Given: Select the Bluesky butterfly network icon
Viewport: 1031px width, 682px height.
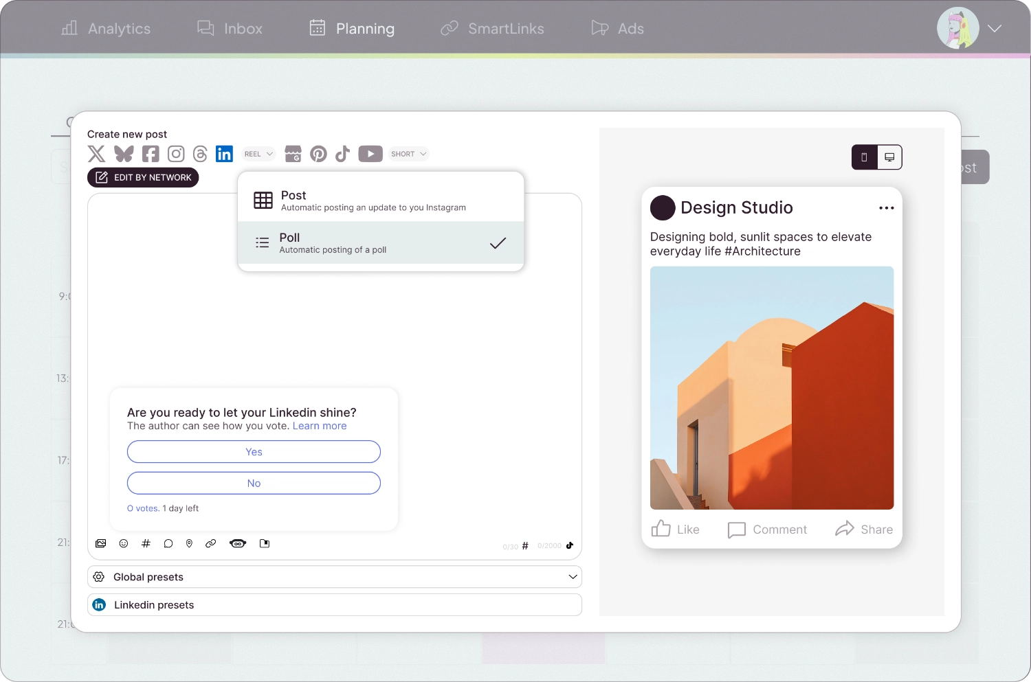Looking at the screenshot, I should click(124, 154).
